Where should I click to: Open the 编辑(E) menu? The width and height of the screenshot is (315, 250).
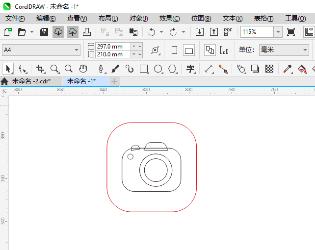[46, 19]
